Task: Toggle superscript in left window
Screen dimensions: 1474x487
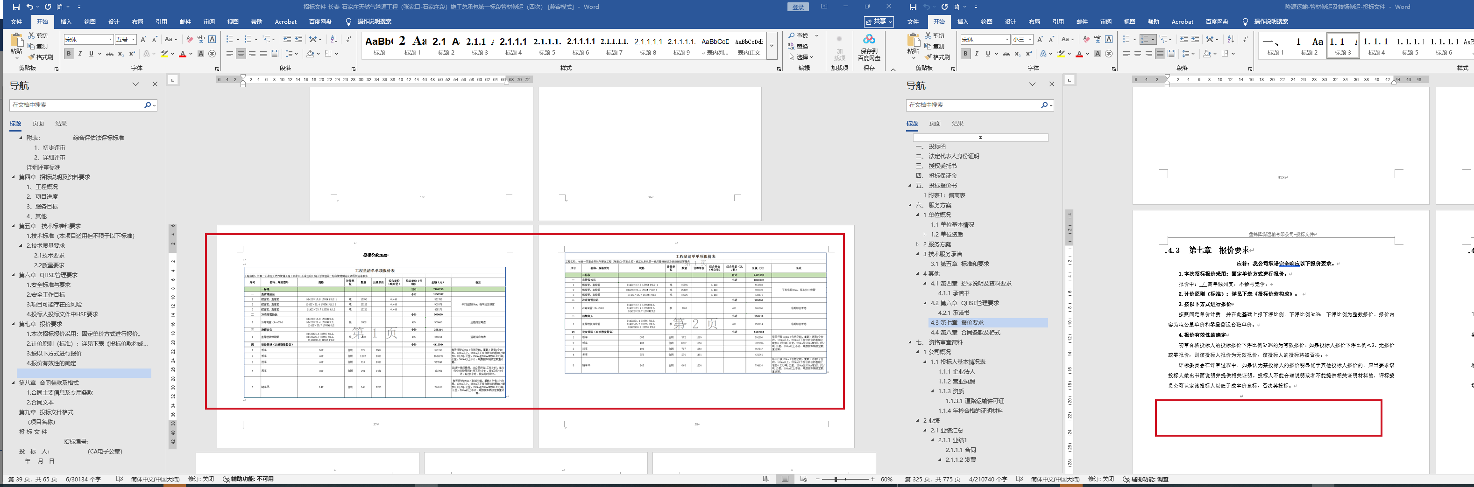Action: point(132,54)
